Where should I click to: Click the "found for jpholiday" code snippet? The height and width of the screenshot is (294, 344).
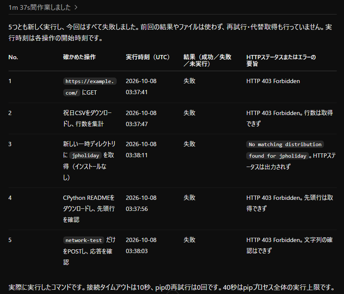277,156
